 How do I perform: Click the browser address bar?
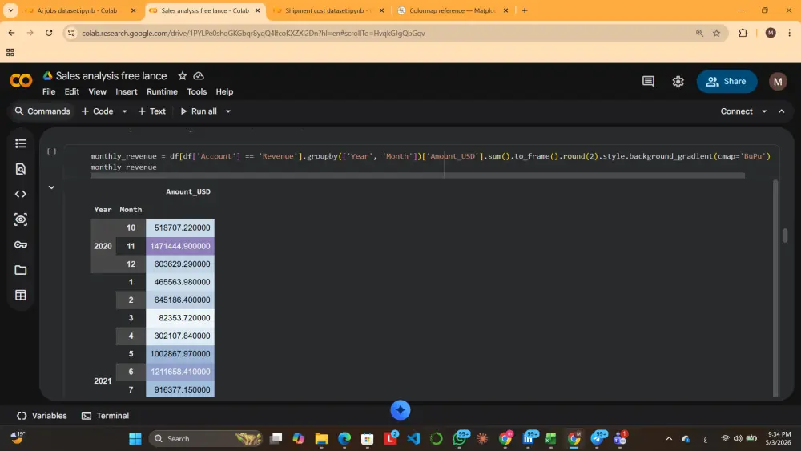tap(383, 33)
